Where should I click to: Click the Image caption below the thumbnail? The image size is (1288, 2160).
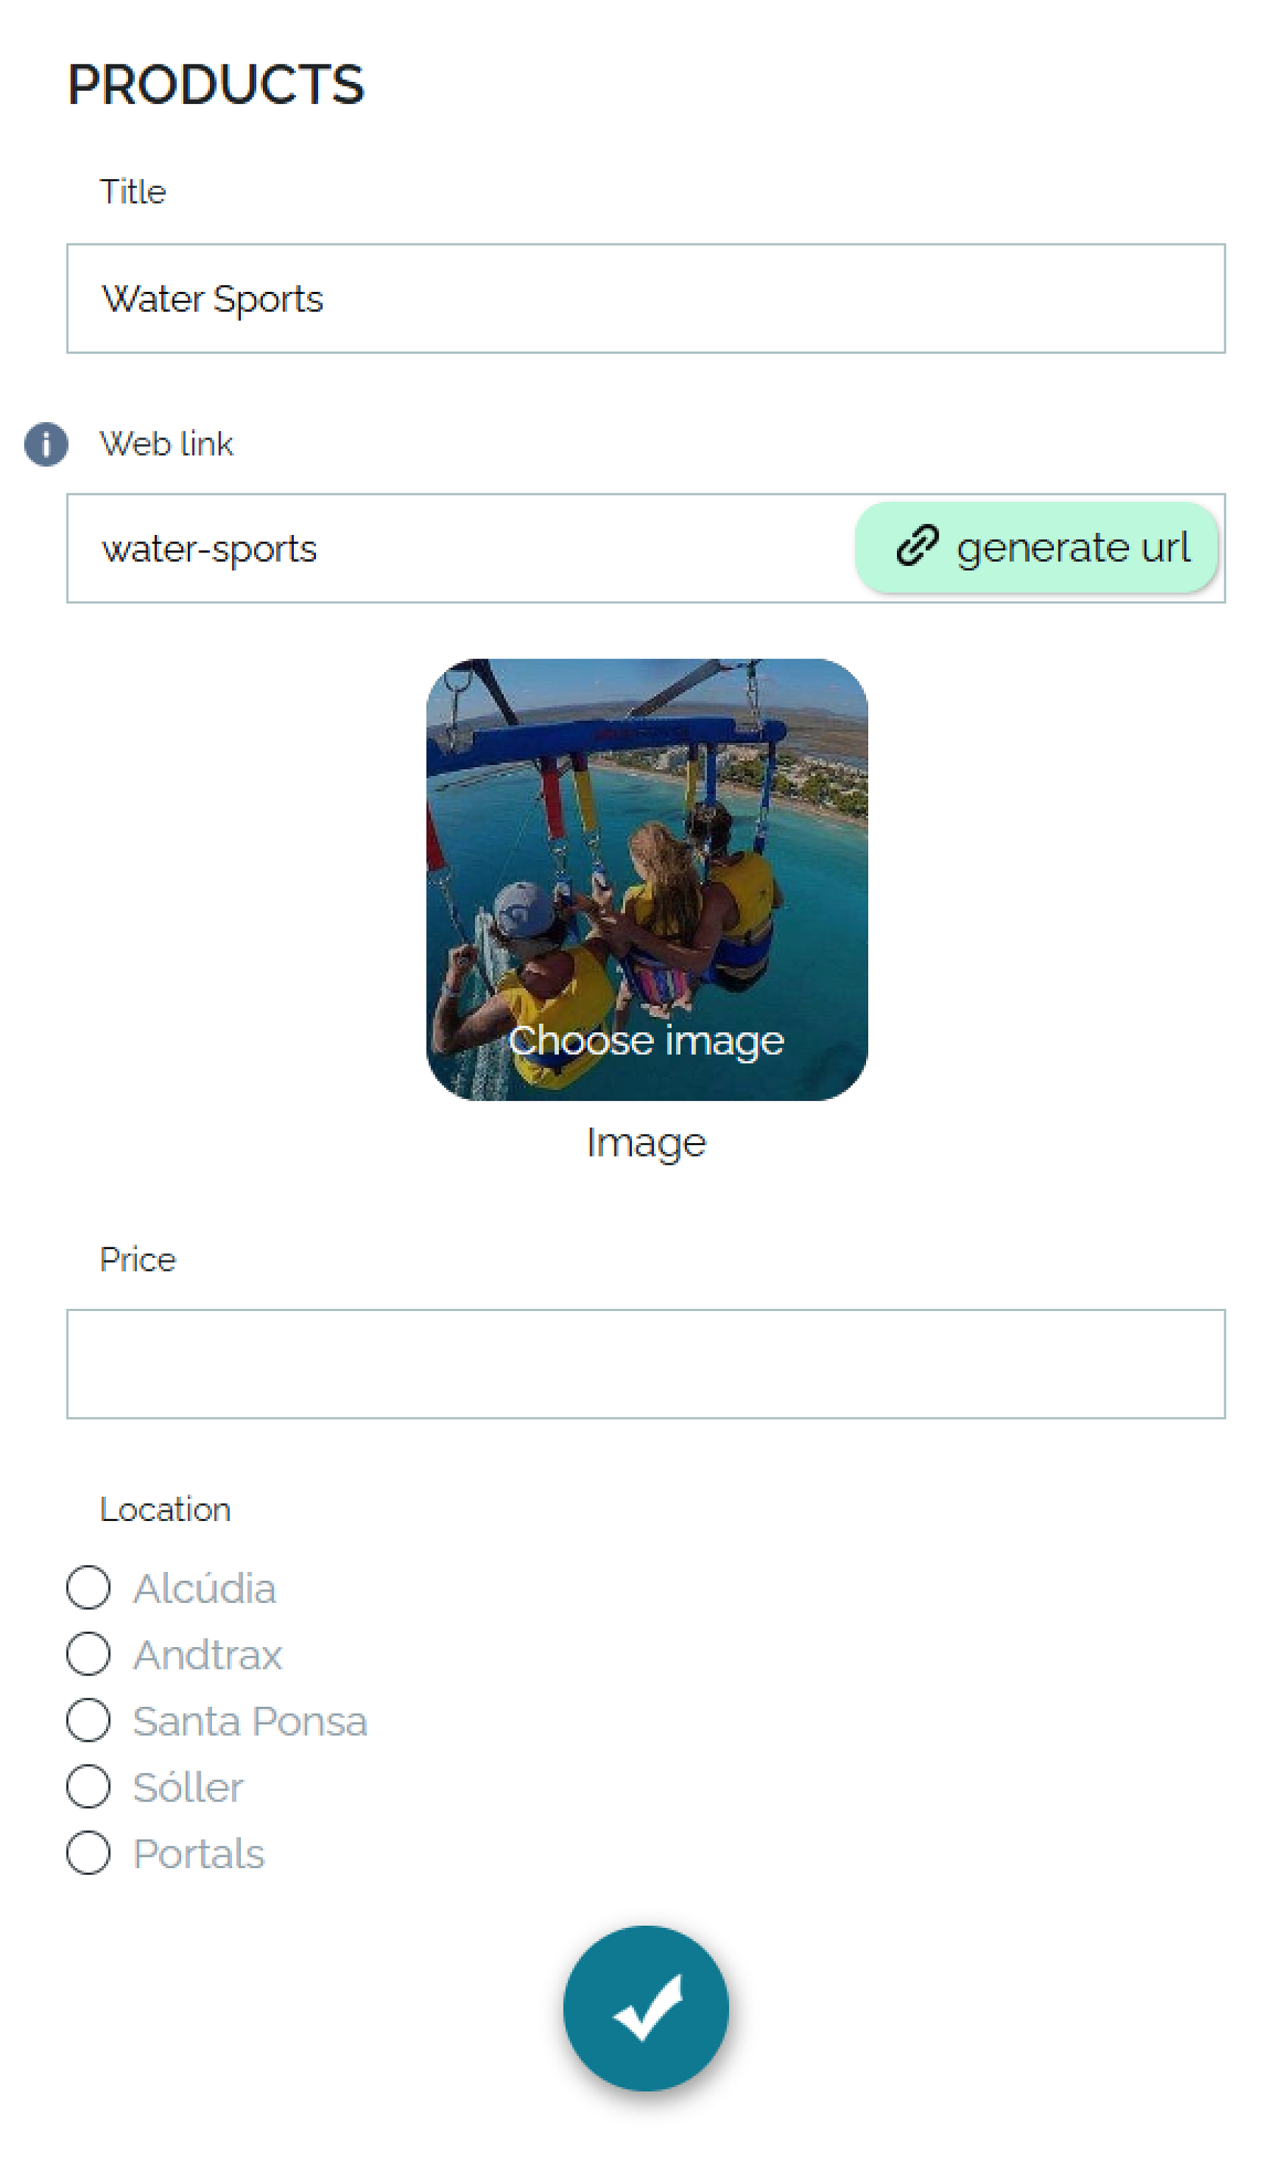pyautogui.click(x=647, y=1143)
